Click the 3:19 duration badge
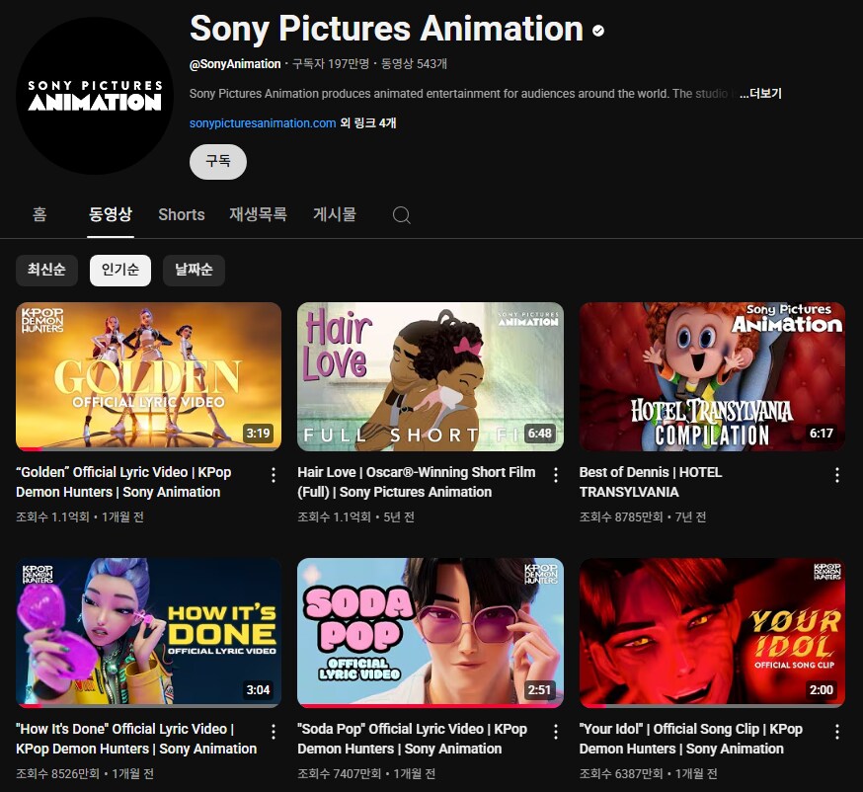The height and width of the screenshot is (792, 863). coord(258,434)
